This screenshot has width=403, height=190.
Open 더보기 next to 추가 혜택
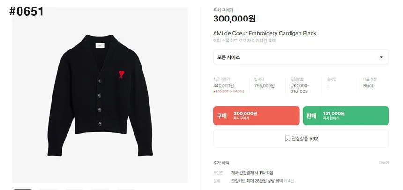(x=384, y=163)
